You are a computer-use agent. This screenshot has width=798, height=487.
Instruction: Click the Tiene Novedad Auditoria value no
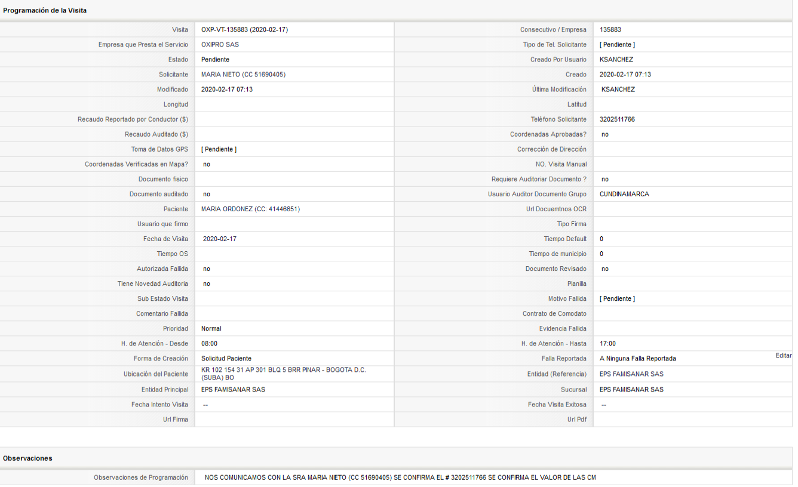(207, 283)
